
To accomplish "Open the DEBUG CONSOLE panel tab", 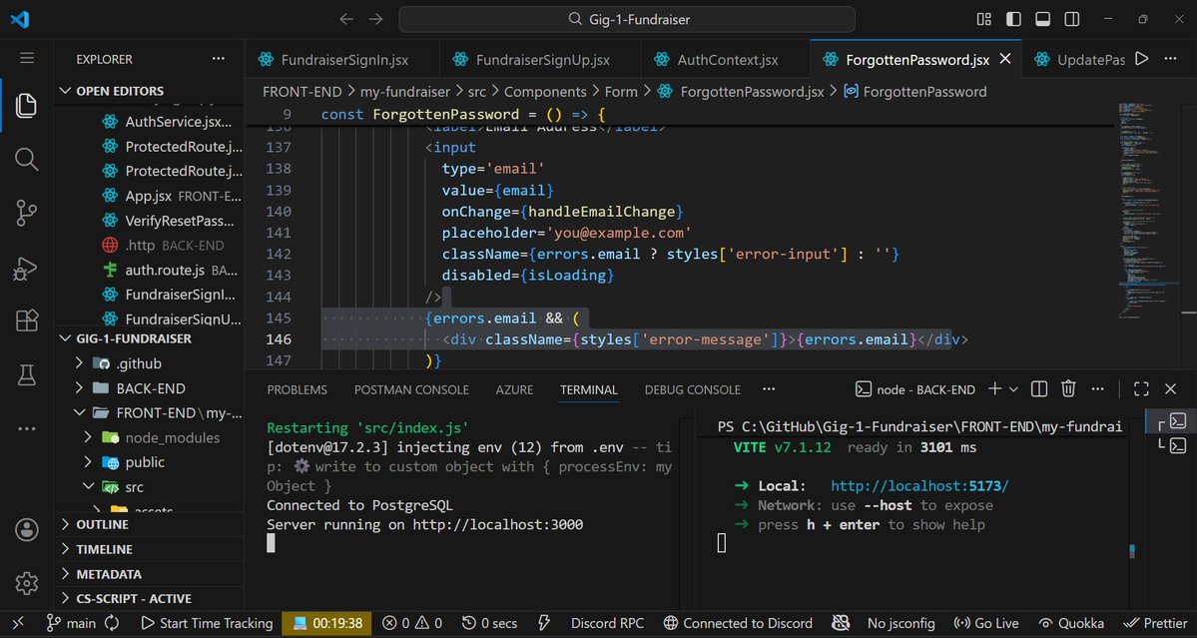I will [693, 390].
